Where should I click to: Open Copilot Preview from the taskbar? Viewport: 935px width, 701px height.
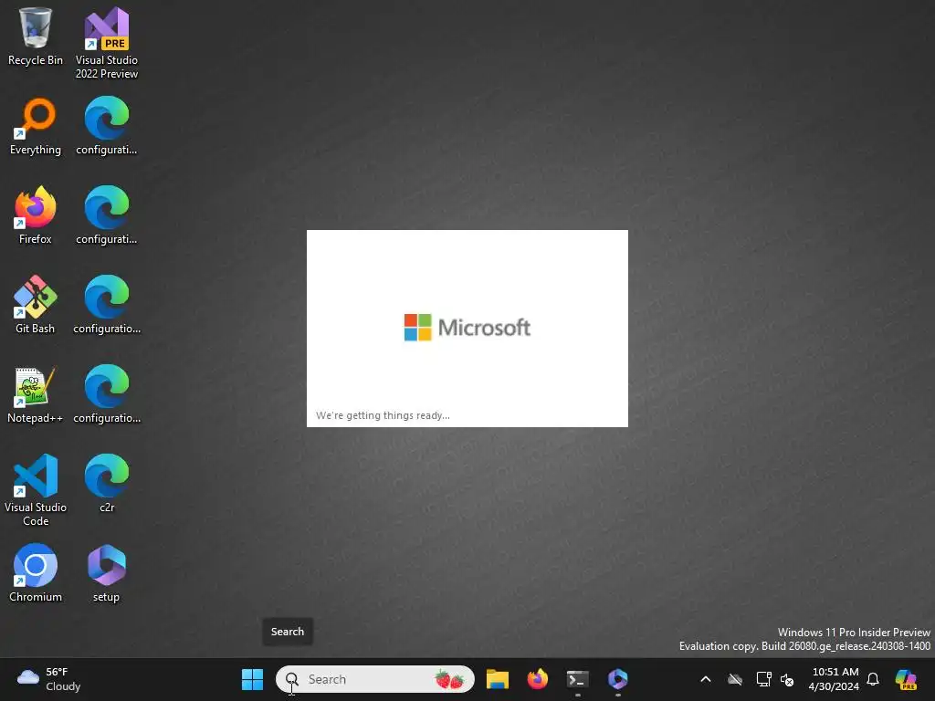906,679
